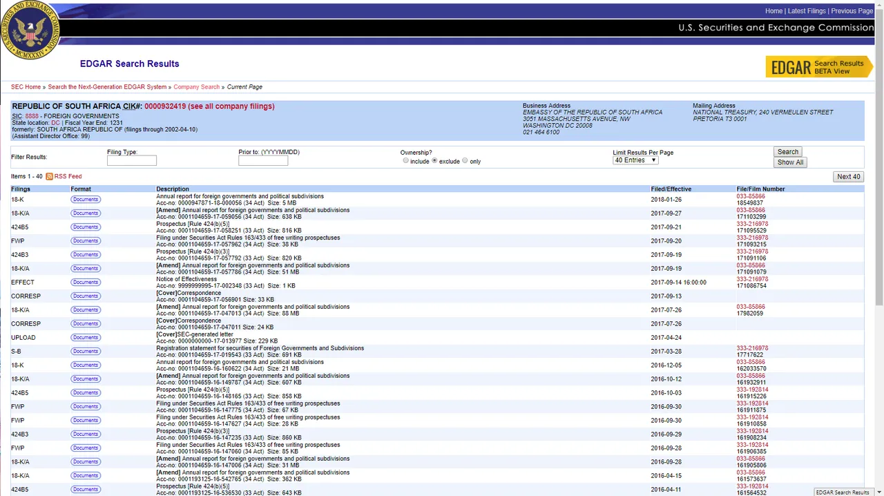Screen dimensions: 884x496
Task: Open CIK 0000932419 all company filings link
Action: 209,106
